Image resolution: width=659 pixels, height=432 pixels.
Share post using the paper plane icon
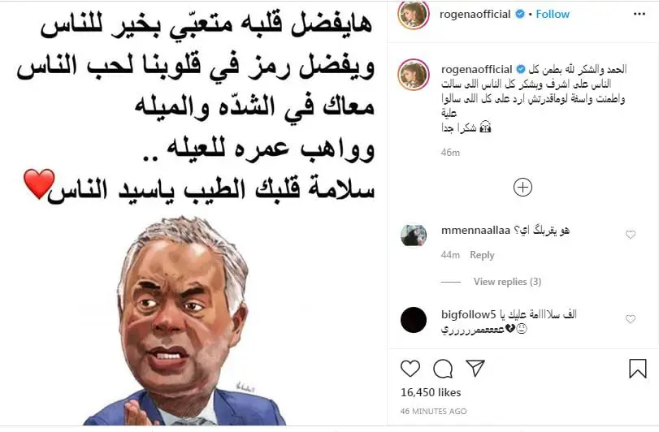475,368
